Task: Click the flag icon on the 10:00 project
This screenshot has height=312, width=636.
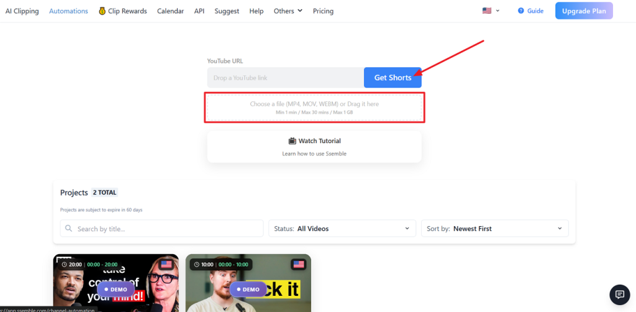Action: pyautogui.click(x=299, y=265)
